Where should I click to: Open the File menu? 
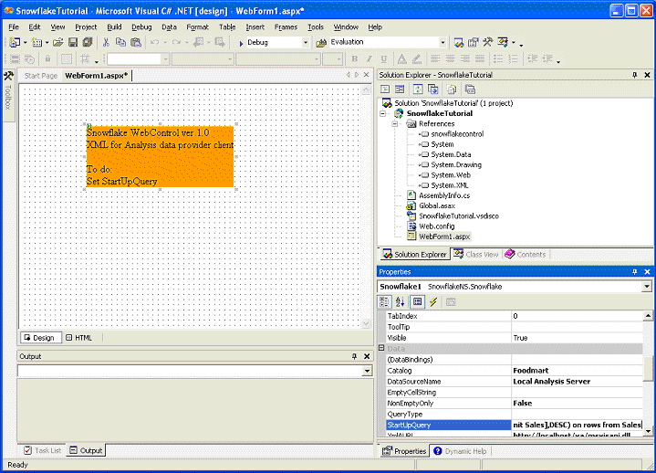click(x=14, y=27)
